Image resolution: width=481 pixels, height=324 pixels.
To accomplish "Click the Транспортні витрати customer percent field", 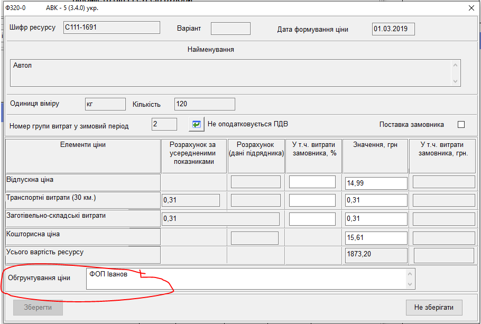I will click(x=312, y=200).
